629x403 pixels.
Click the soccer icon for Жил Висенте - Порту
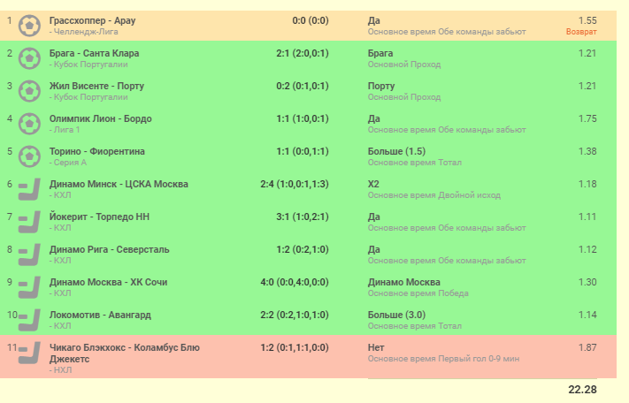click(29, 91)
